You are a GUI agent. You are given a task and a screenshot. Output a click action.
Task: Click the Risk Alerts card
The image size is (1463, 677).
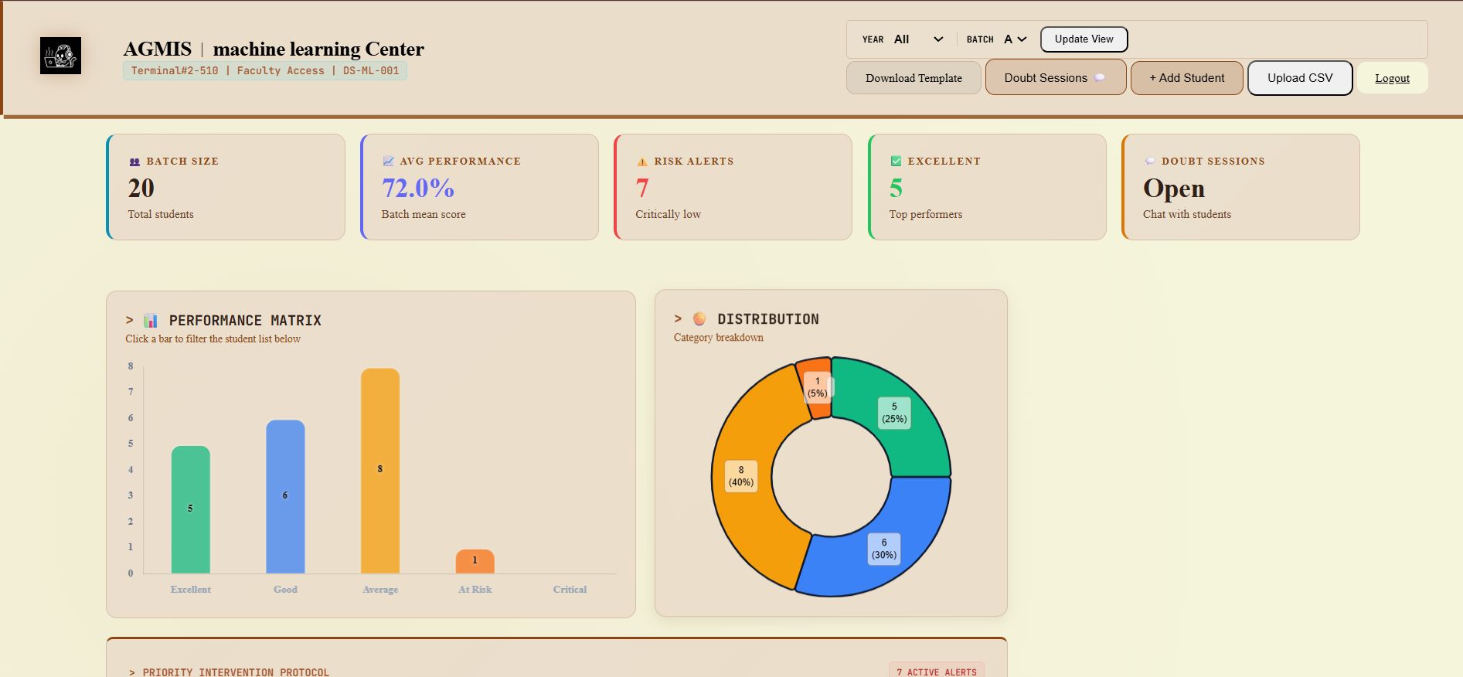733,187
